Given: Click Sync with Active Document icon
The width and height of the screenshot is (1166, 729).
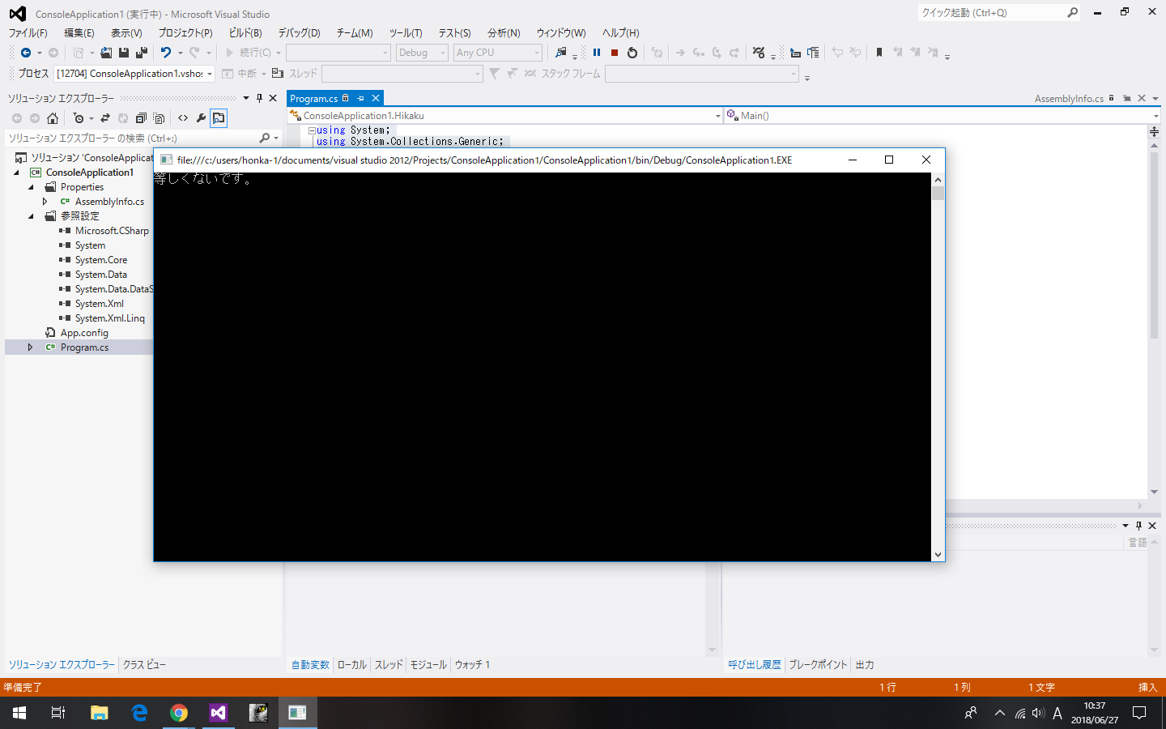Looking at the screenshot, I should tap(105, 118).
